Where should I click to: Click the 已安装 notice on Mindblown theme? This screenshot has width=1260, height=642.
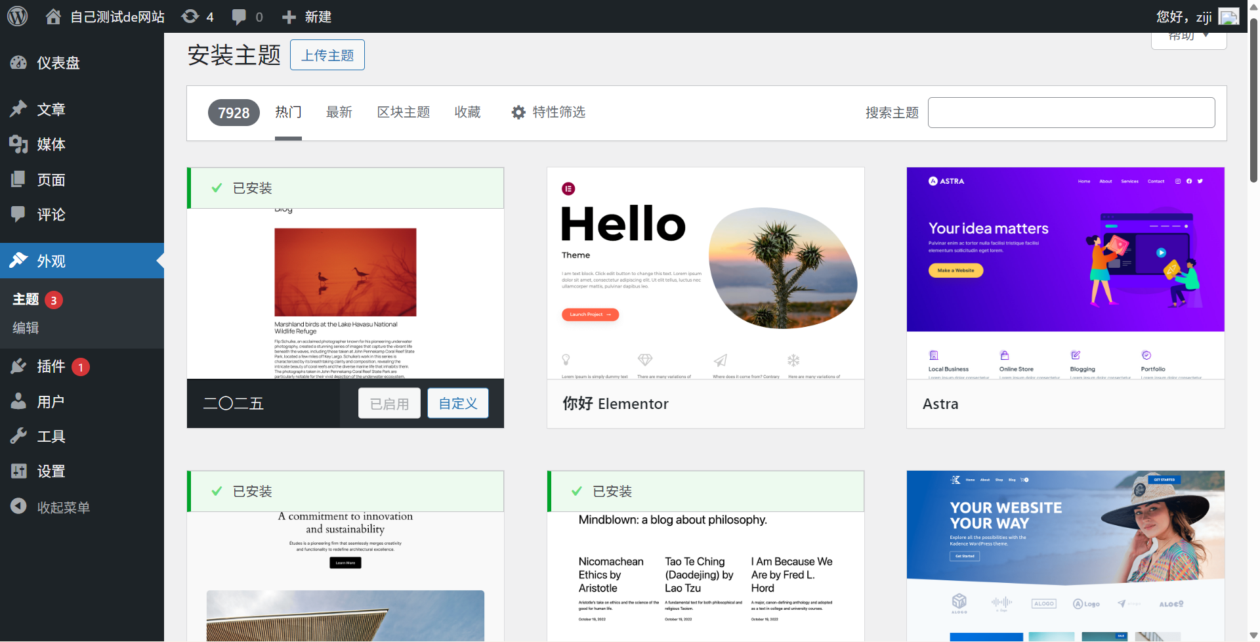pos(705,492)
